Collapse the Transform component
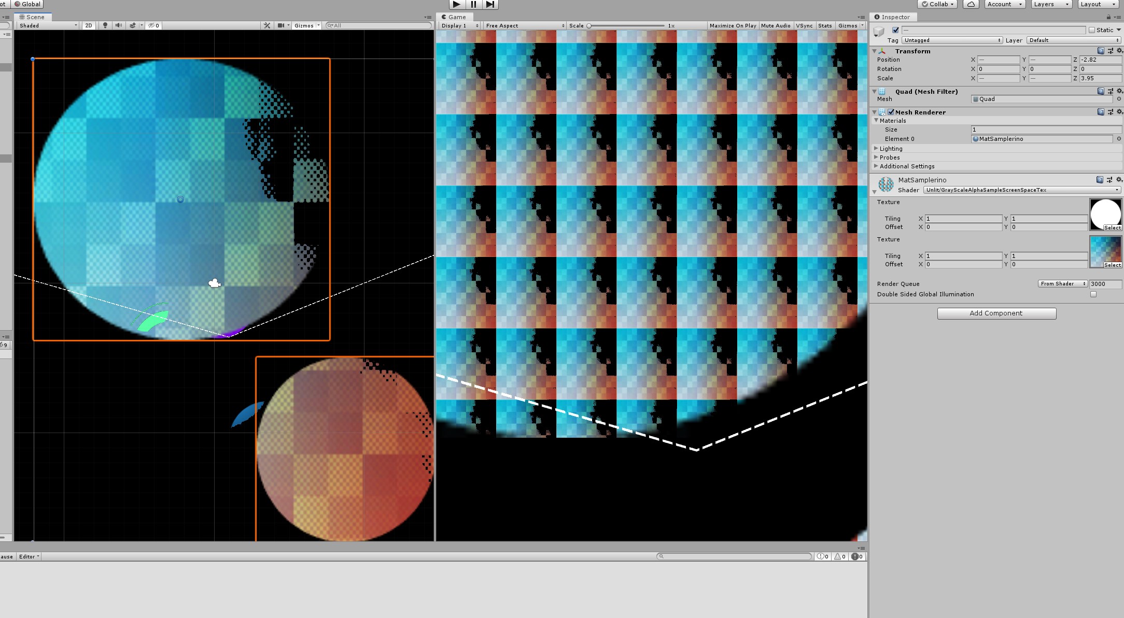The height and width of the screenshot is (618, 1124). pos(876,51)
